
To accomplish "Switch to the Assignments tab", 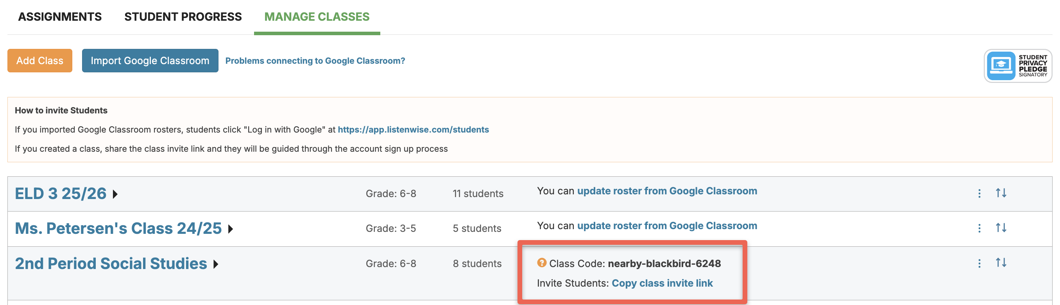I will (60, 17).
